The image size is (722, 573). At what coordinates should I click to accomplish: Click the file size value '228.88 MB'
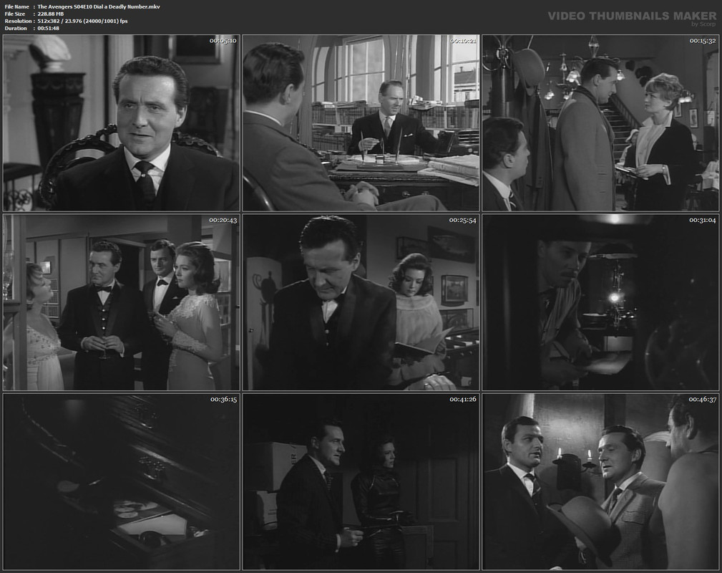tap(51, 14)
